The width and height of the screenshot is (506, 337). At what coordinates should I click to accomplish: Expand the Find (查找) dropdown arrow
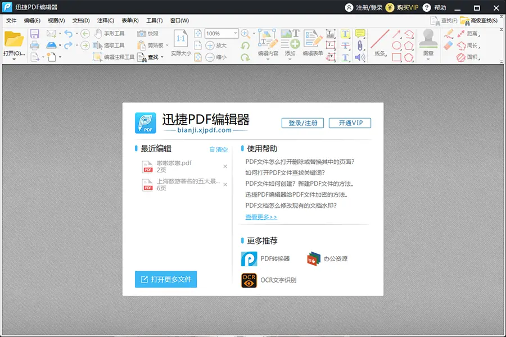click(x=162, y=57)
